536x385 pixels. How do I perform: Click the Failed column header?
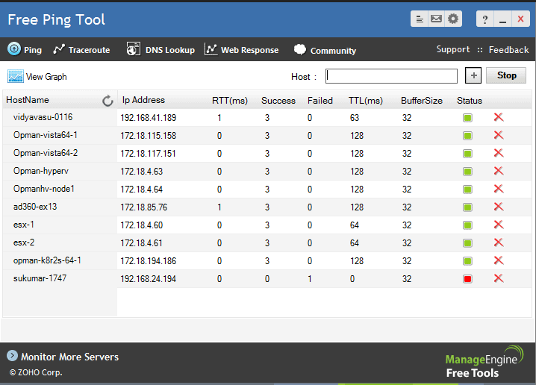[x=320, y=101]
